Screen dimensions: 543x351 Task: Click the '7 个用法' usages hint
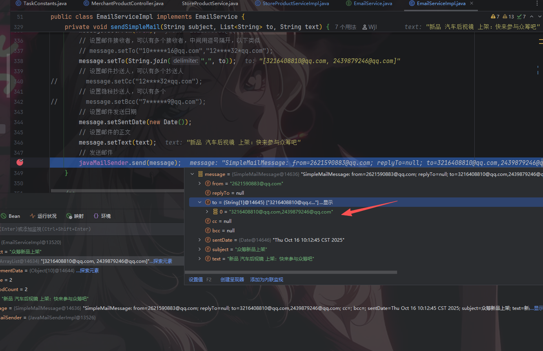pyautogui.click(x=346, y=27)
